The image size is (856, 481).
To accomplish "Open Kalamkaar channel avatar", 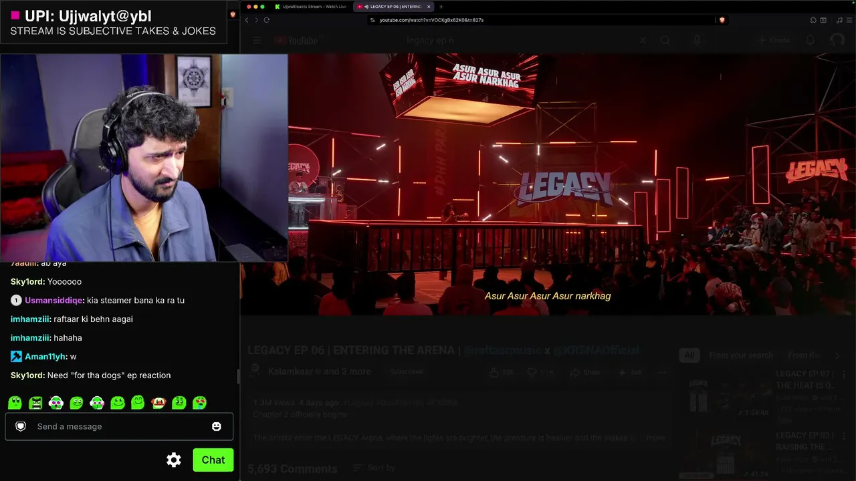I will tap(255, 371).
